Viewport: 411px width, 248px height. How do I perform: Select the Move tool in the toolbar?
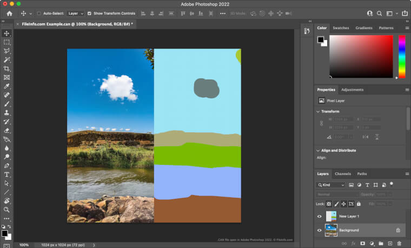(6, 33)
